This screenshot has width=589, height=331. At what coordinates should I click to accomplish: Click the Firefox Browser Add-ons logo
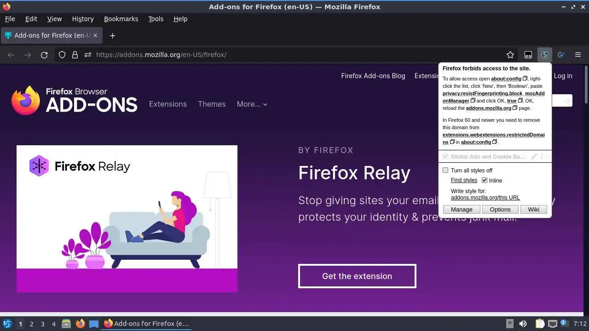click(75, 100)
